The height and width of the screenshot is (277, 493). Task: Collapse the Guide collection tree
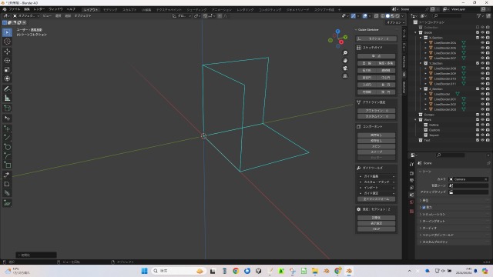pyautogui.click(x=416, y=32)
